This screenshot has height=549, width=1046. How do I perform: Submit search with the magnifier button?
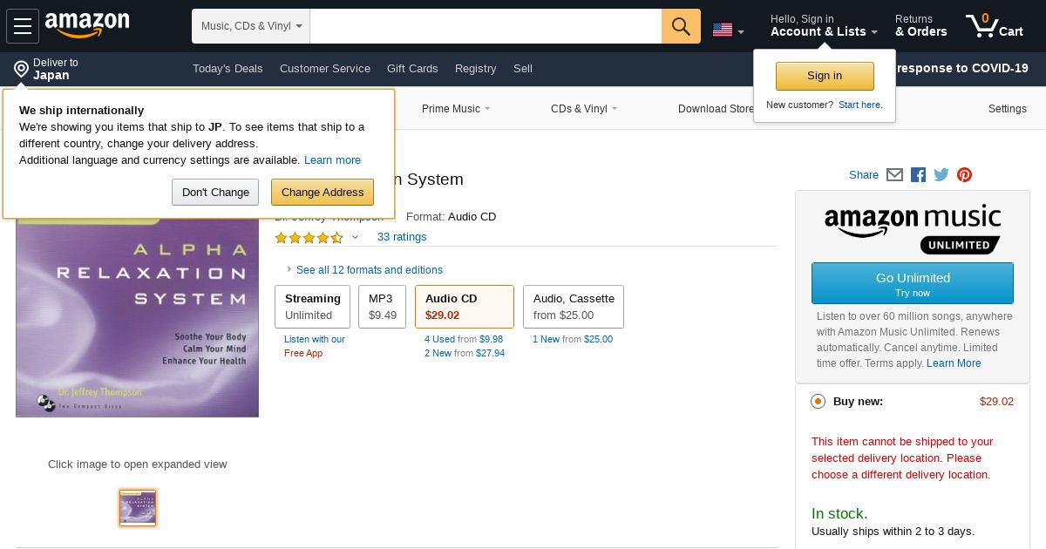coord(681,26)
